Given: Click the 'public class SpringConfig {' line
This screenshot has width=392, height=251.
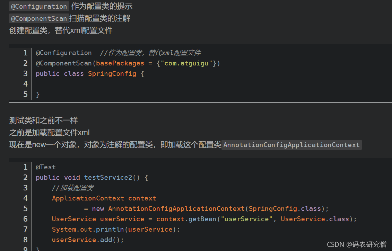Looking at the screenshot, I should [90, 74].
